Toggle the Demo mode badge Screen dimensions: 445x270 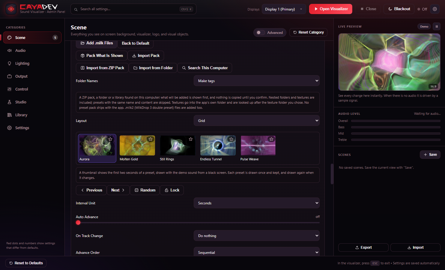pyautogui.click(x=424, y=26)
